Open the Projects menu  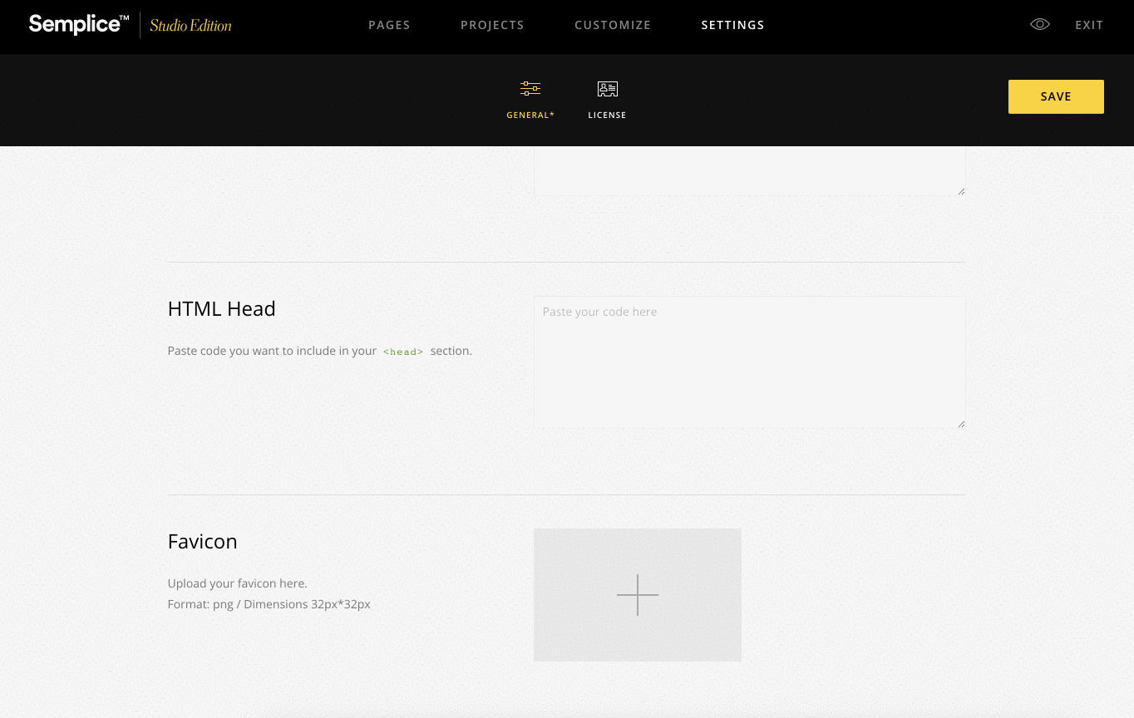(x=492, y=25)
